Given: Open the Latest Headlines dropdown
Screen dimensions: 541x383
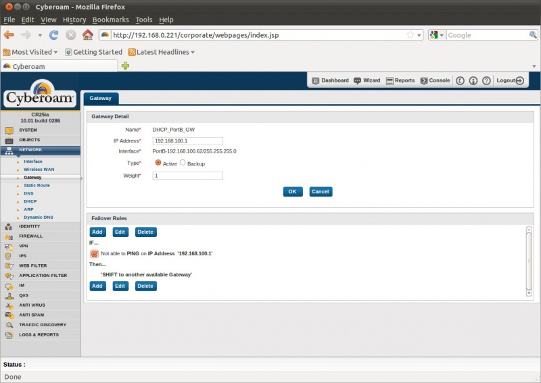Looking at the screenshot, I should click(x=161, y=52).
